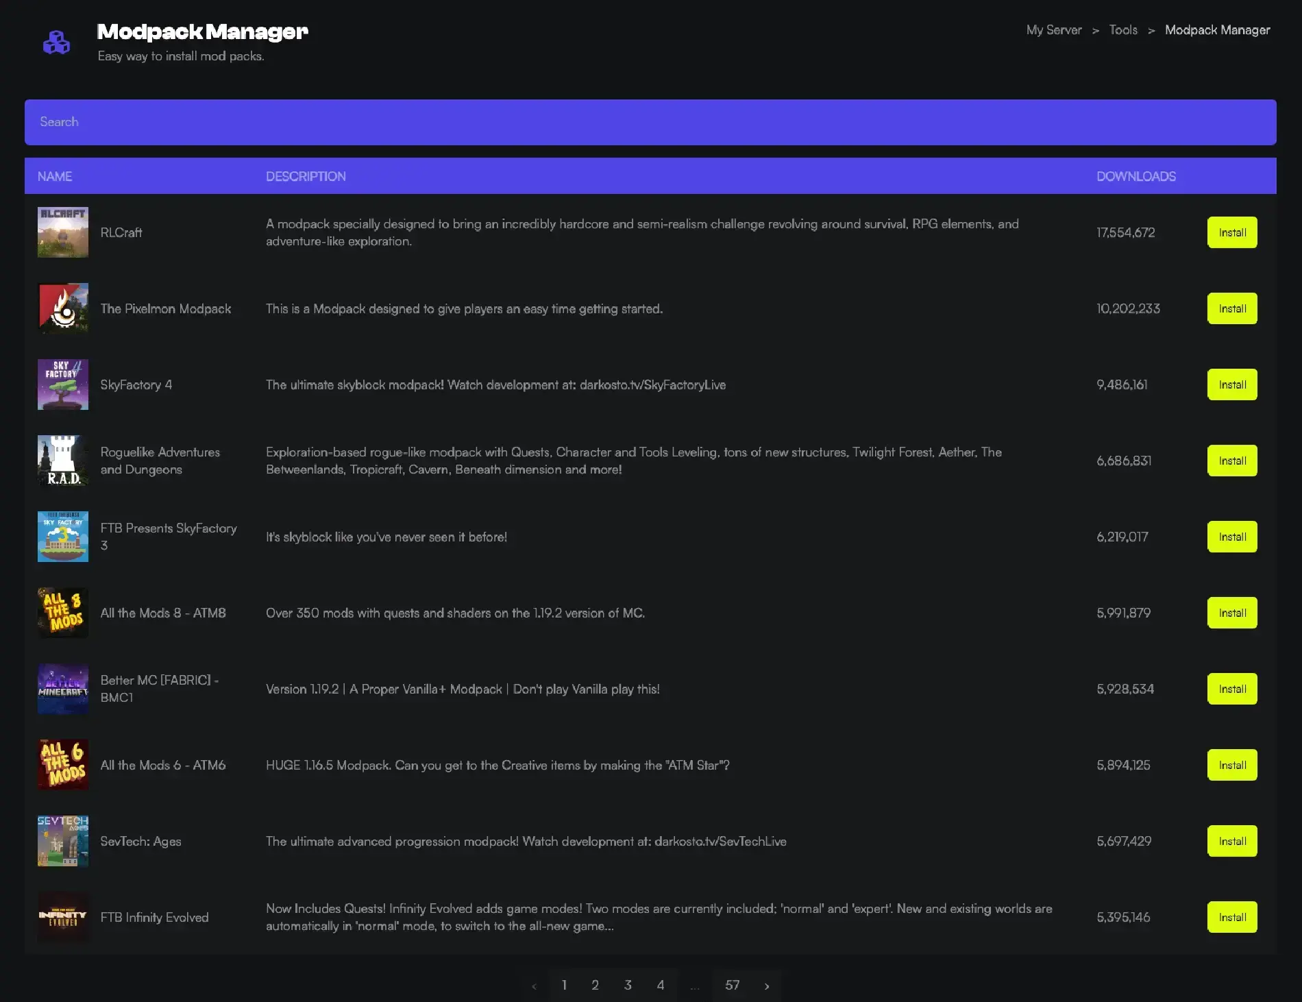
Task: Open My Server from the breadcrumb
Action: click(1054, 30)
